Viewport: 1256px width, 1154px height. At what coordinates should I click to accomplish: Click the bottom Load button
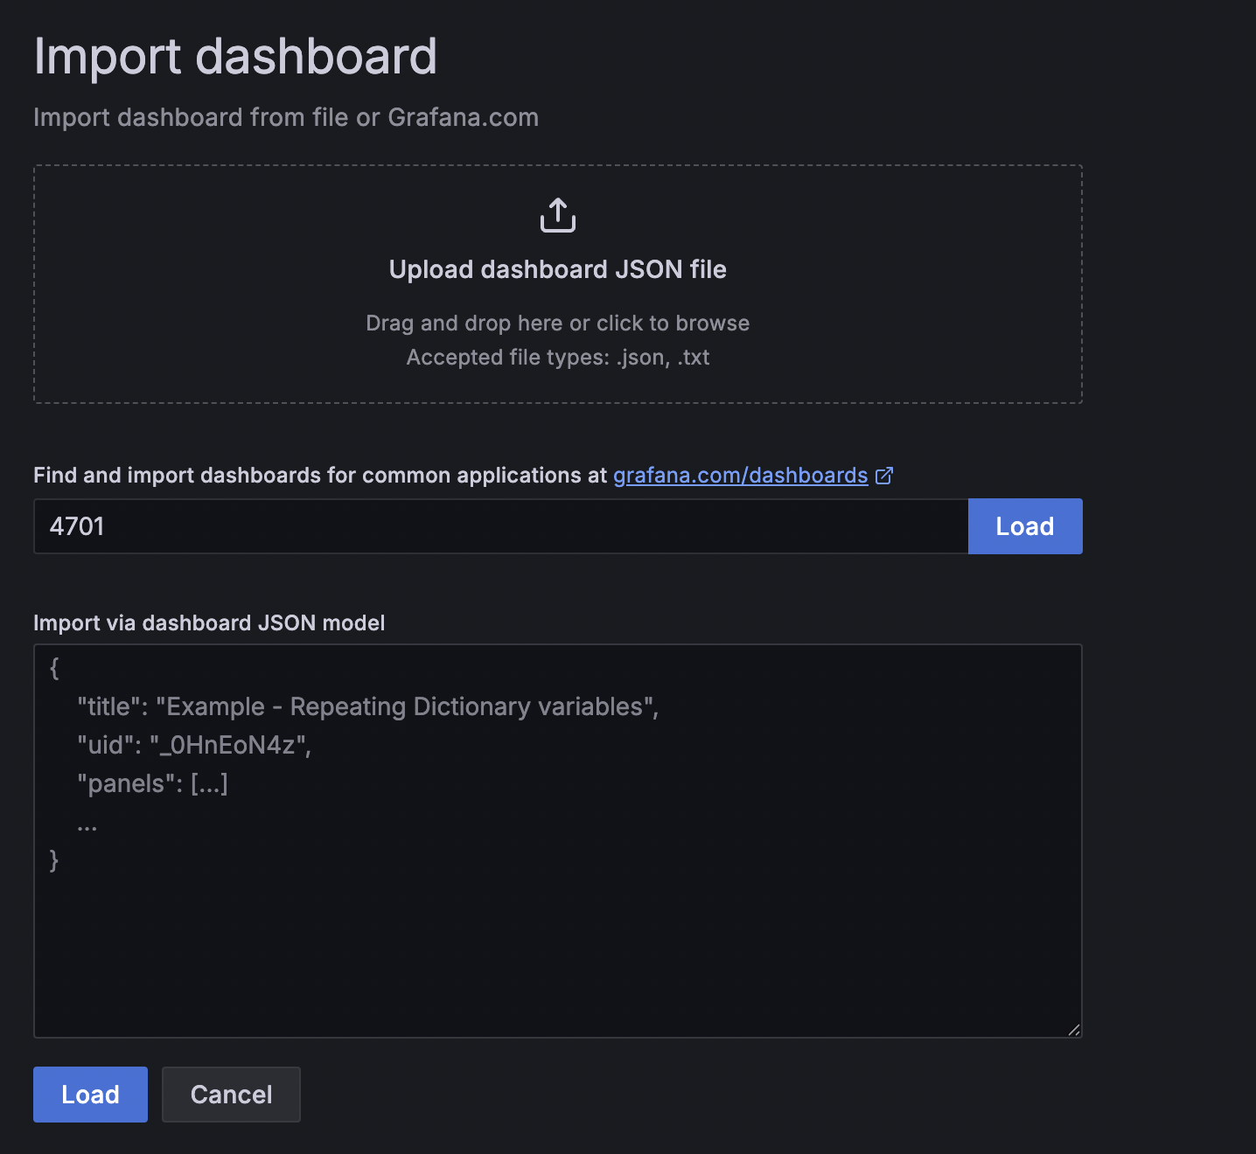tap(90, 1095)
